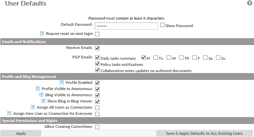
Task: Disable the Daily tasks summary checkbox
Action: coord(97,58)
